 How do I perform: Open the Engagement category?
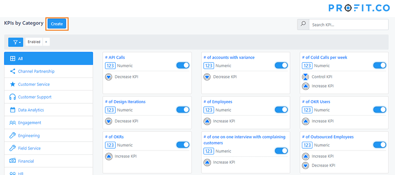click(29, 123)
